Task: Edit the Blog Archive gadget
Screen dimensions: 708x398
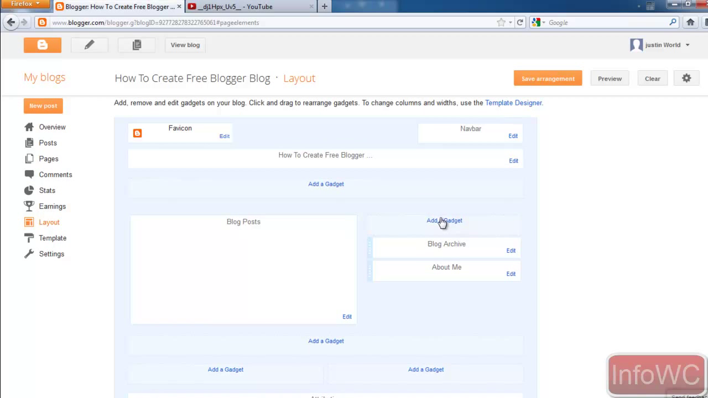Action: (x=511, y=250)
